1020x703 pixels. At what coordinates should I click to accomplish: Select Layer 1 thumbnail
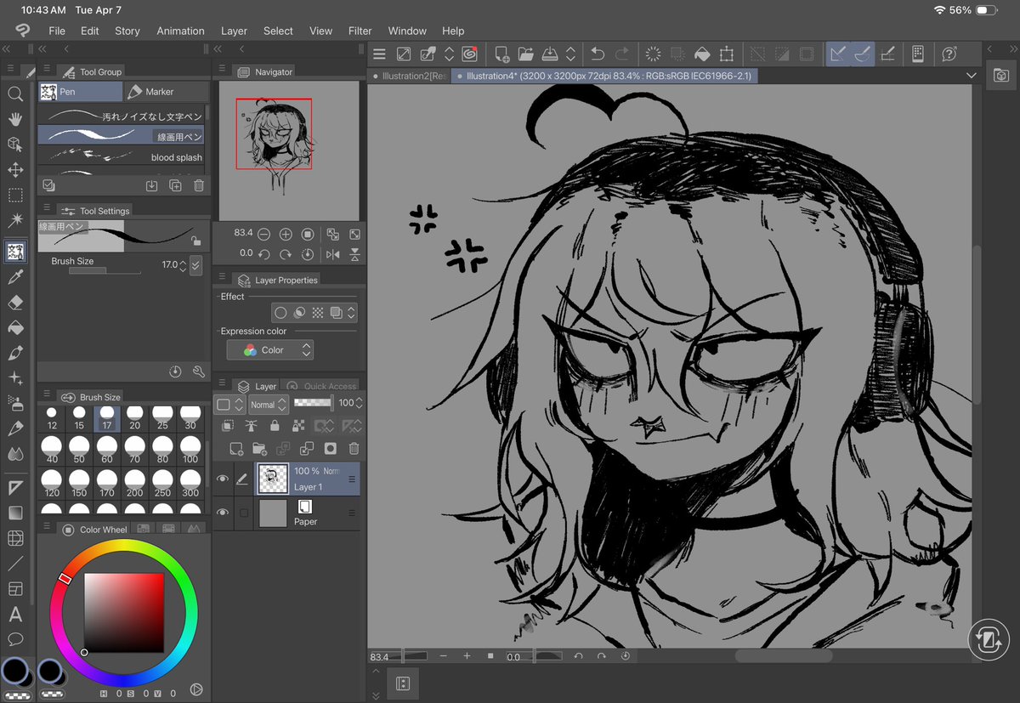[272, 479]
